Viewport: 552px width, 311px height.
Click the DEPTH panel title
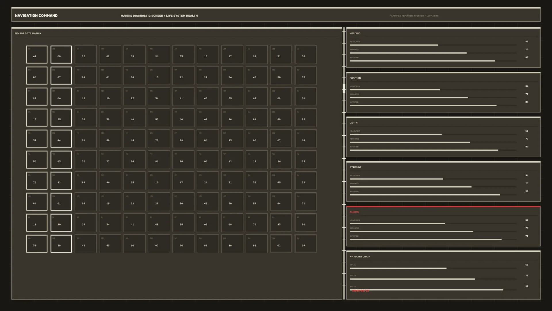point(353,123)
